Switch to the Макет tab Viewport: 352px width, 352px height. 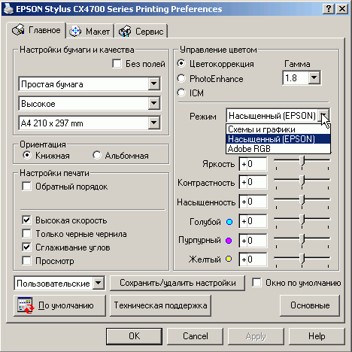(x=90, y=32)
